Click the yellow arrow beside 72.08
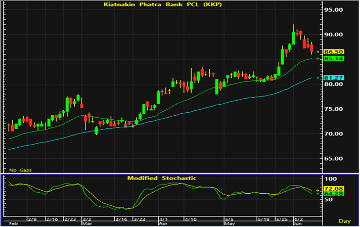This screenshot has width=360, height=227. pyautogui.click(x=318, y=190)
